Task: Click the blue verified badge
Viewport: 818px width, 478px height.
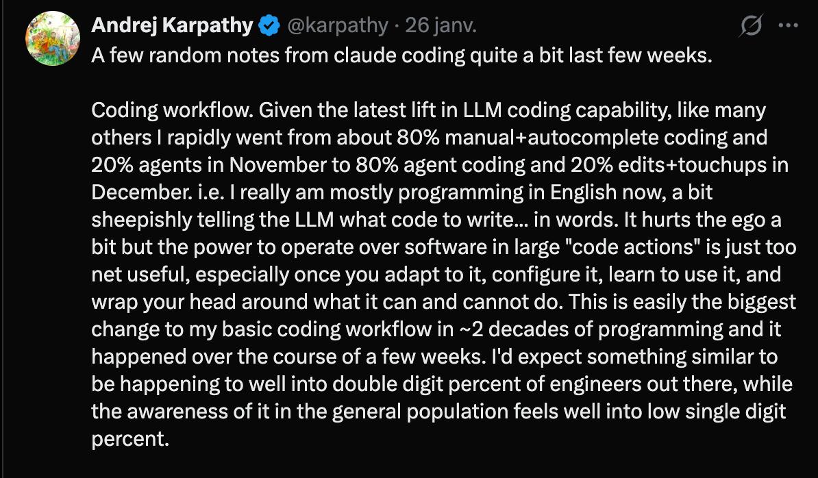Action: 269,27
